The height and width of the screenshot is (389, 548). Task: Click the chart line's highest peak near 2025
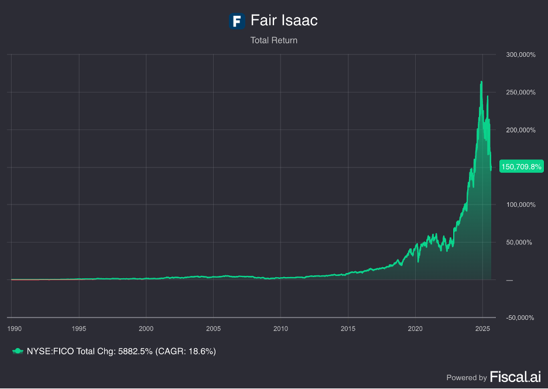481,82
